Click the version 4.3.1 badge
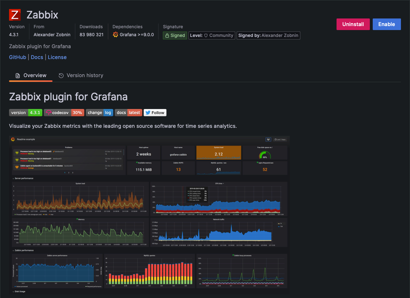This screenshot has height=298, width=410. point(26,113)
